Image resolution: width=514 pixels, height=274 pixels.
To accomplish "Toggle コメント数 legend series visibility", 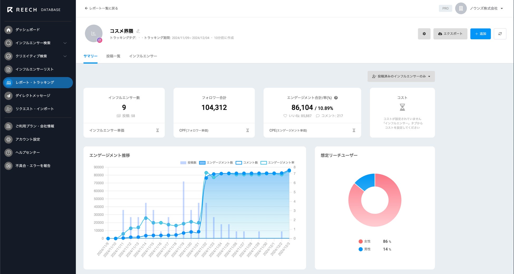I will 247,163.
